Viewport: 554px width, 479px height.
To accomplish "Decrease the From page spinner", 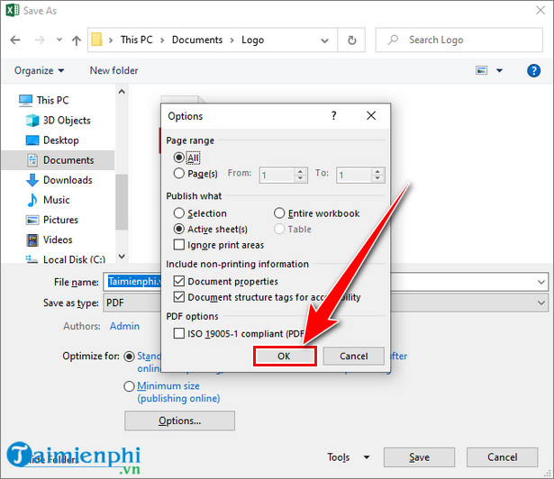I will coord(300,178).
